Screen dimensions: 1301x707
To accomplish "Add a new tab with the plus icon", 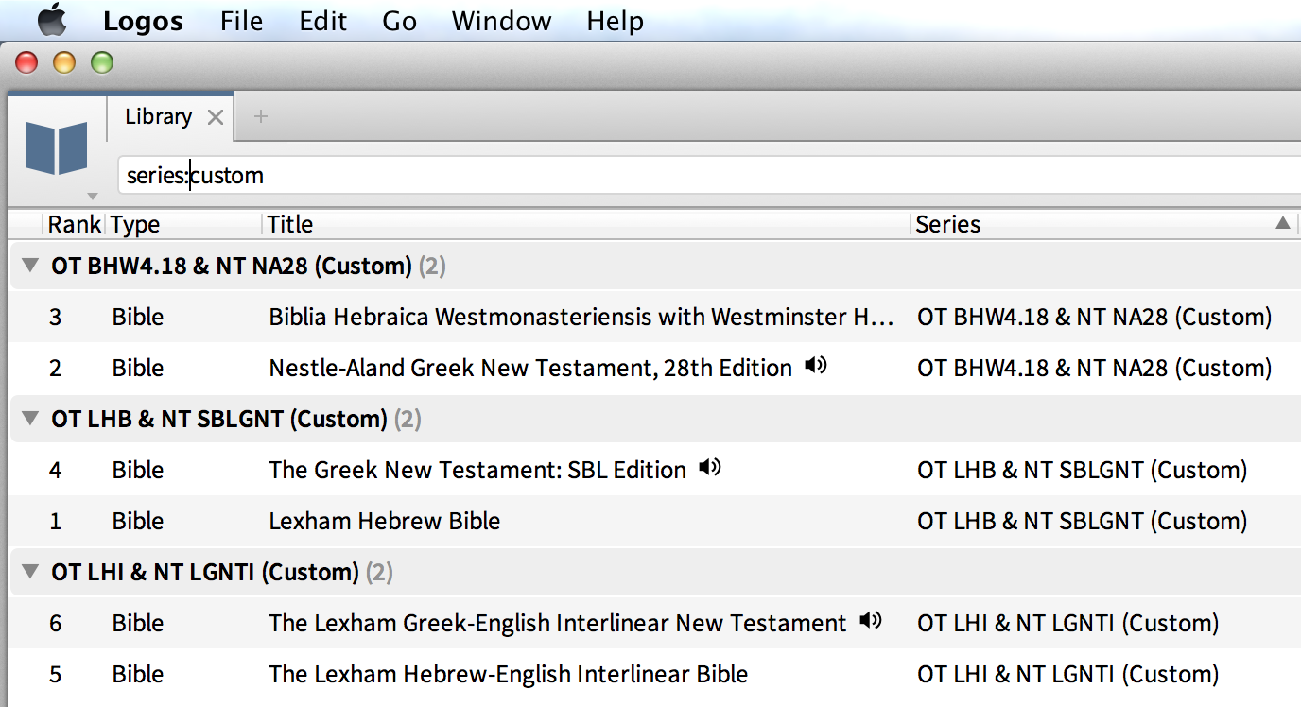I will click(x=261, y=117).
